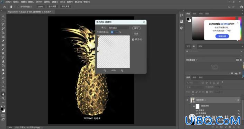
Task: Click the Home icon in options bar
Action: point(4,7)
